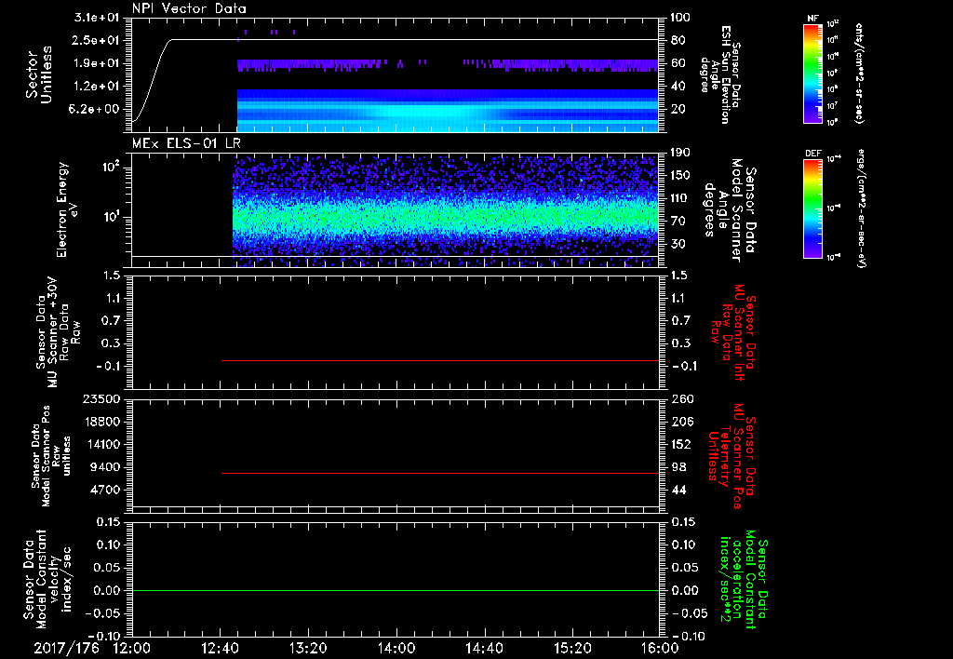The height and width of the screenshot is (659, 953).
Task: Click the '1.9e+01' sector axis value
Action: click(x=97, y=63)
